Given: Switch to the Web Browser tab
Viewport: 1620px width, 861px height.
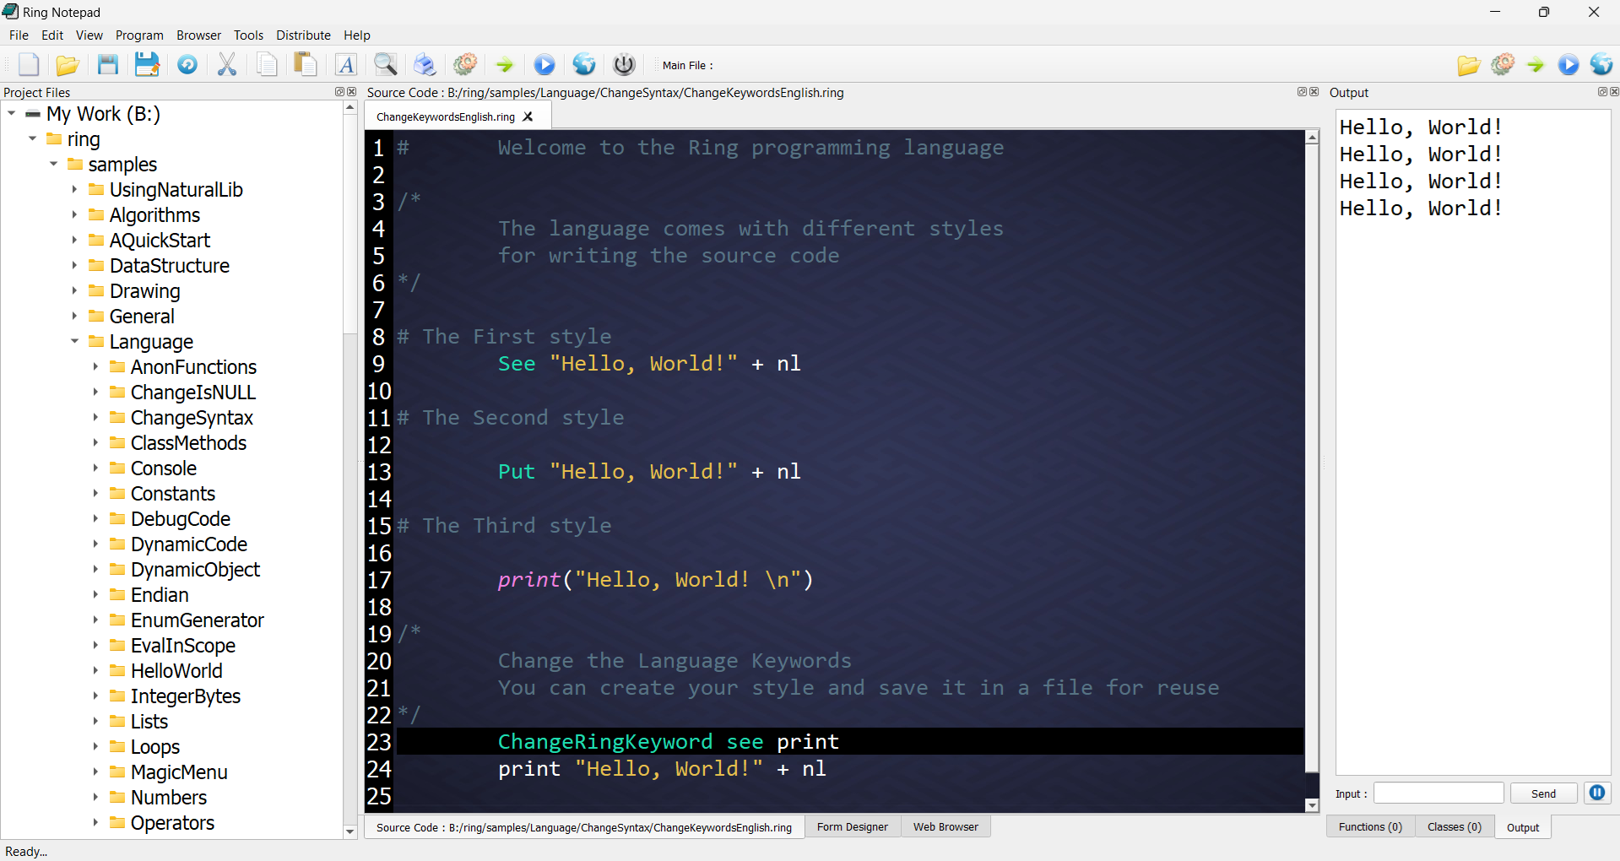Looking at the screenshot, I should 945,826.
